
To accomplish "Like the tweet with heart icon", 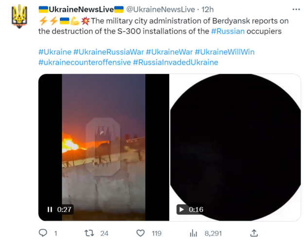I will (x=141, y=233).
